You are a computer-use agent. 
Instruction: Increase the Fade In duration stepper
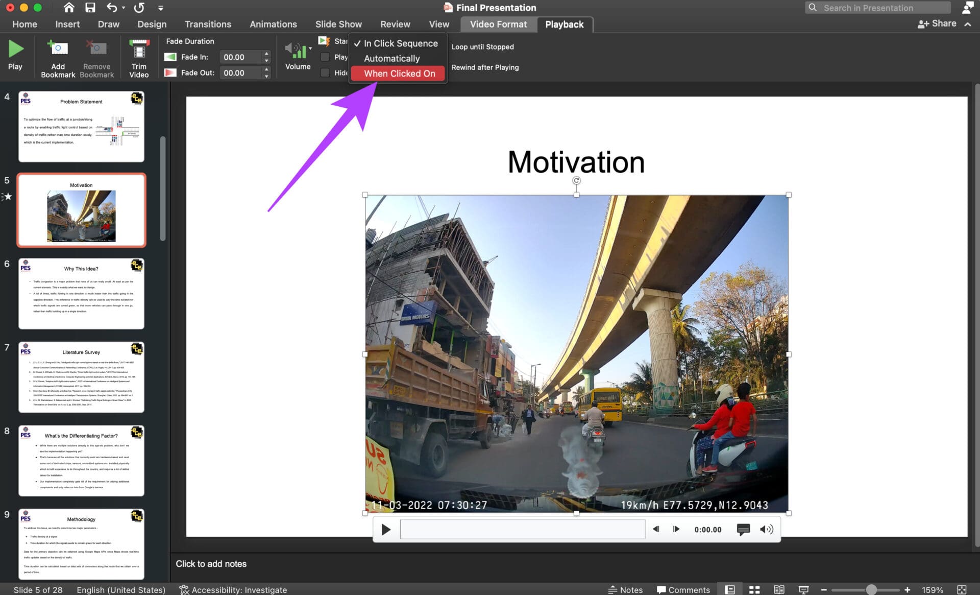coord(266,54)
